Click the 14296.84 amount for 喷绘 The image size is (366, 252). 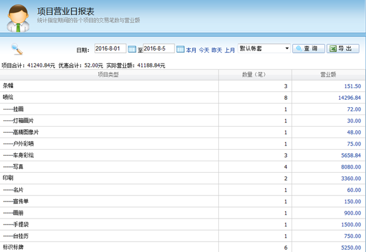click(x=349, y=97)
